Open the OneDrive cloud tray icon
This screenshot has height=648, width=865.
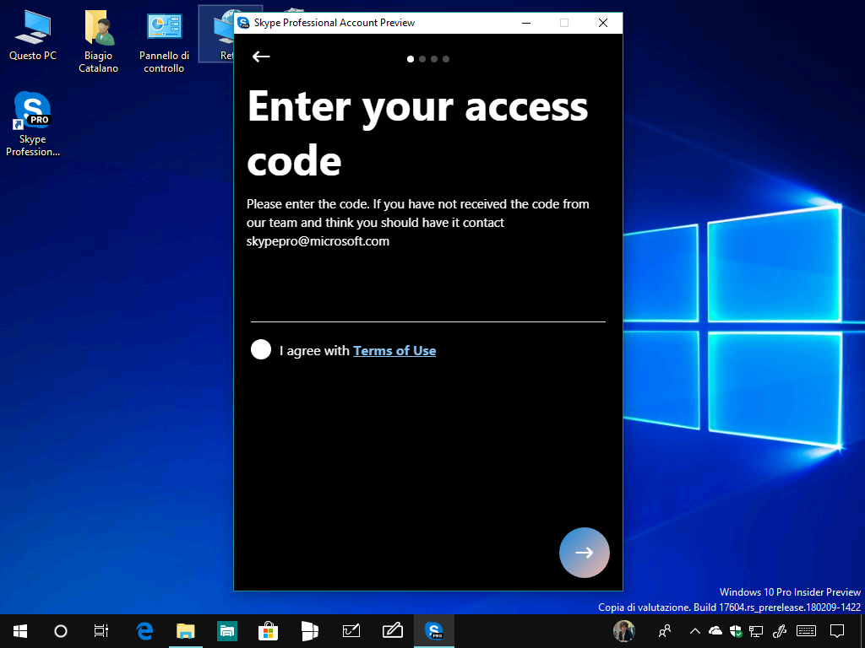tap(715, 631)
